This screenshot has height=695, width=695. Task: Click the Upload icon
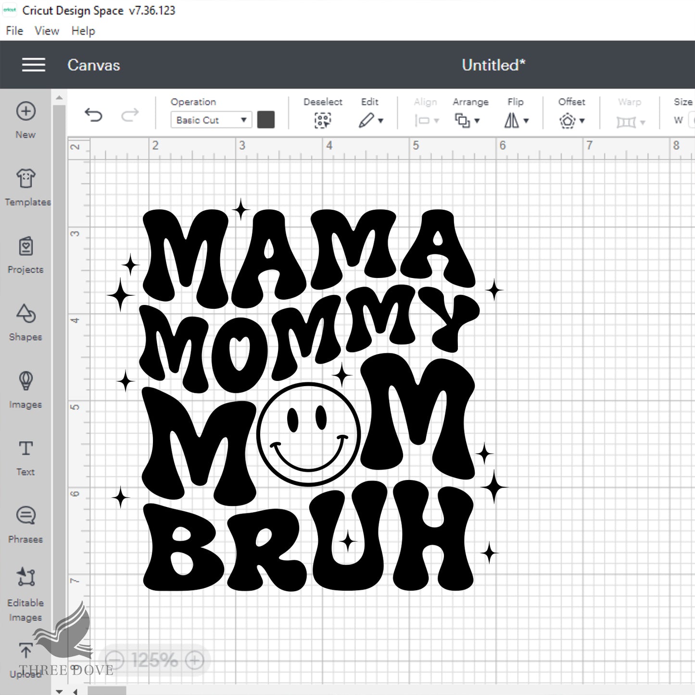tap(25, 651)
